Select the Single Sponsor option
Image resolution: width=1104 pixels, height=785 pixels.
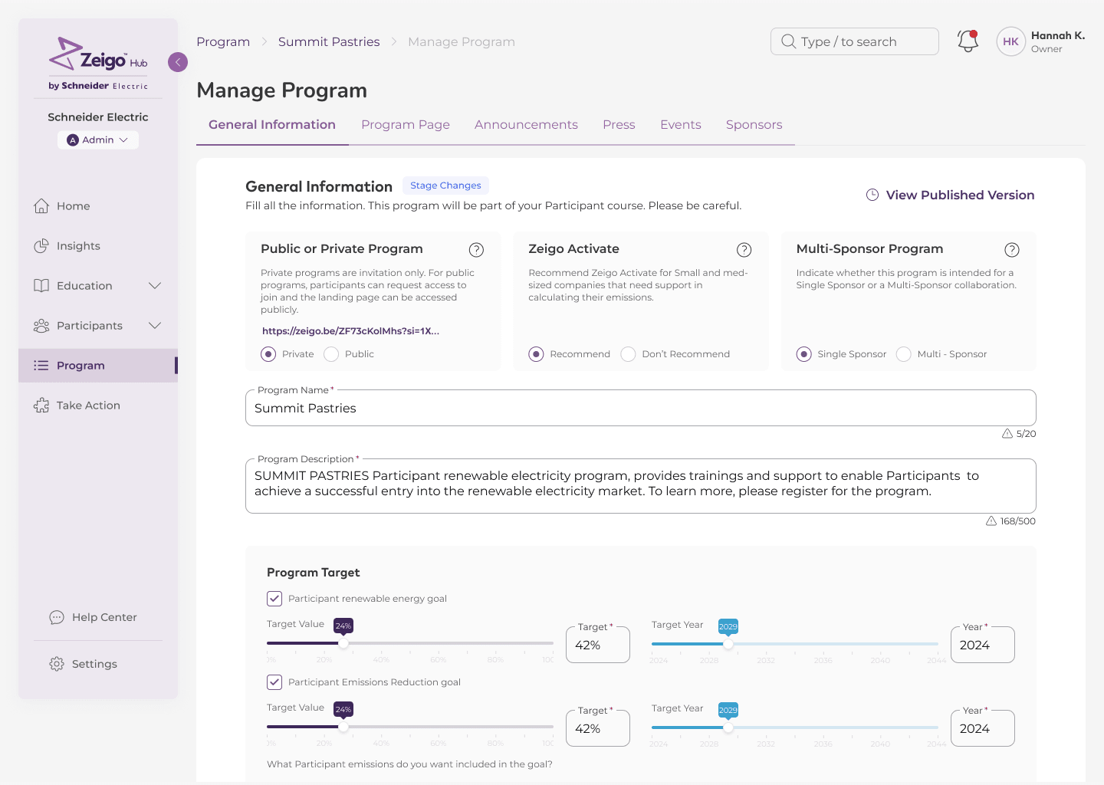click(803, 354)
